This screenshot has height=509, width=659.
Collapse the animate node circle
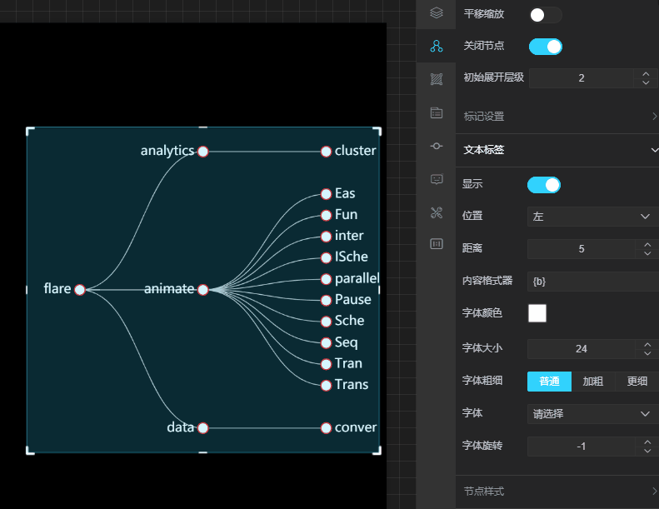[203, 290]
